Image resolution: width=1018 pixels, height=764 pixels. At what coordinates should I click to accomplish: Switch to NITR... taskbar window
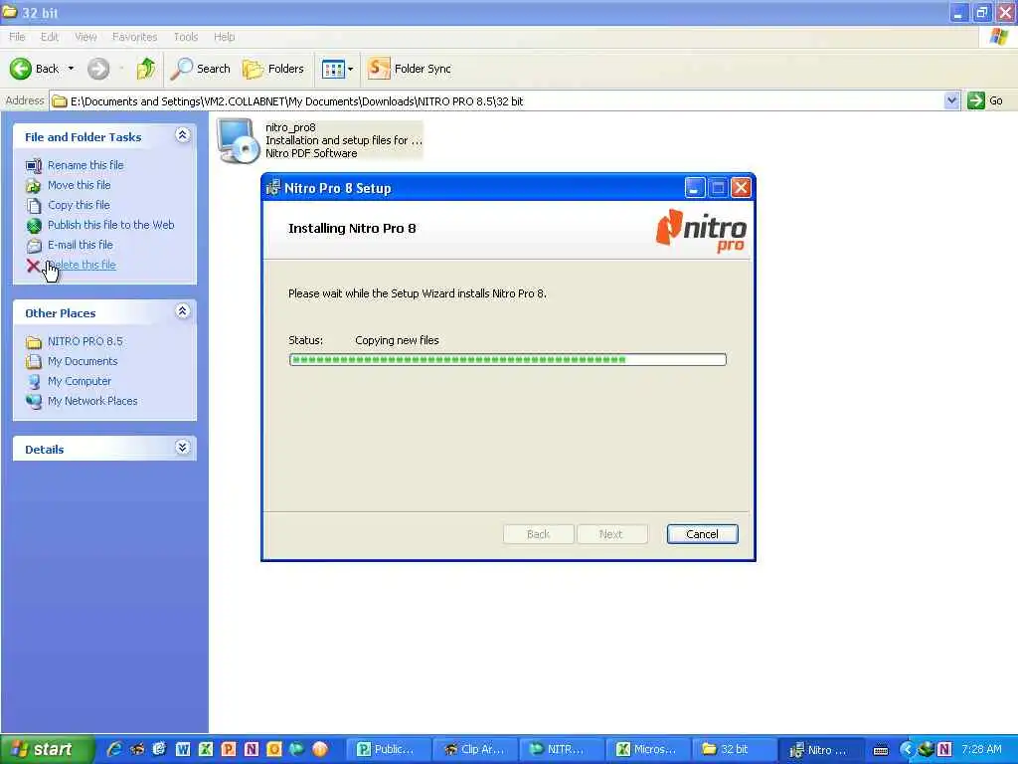pyautogui.click(x=562, y=750)
